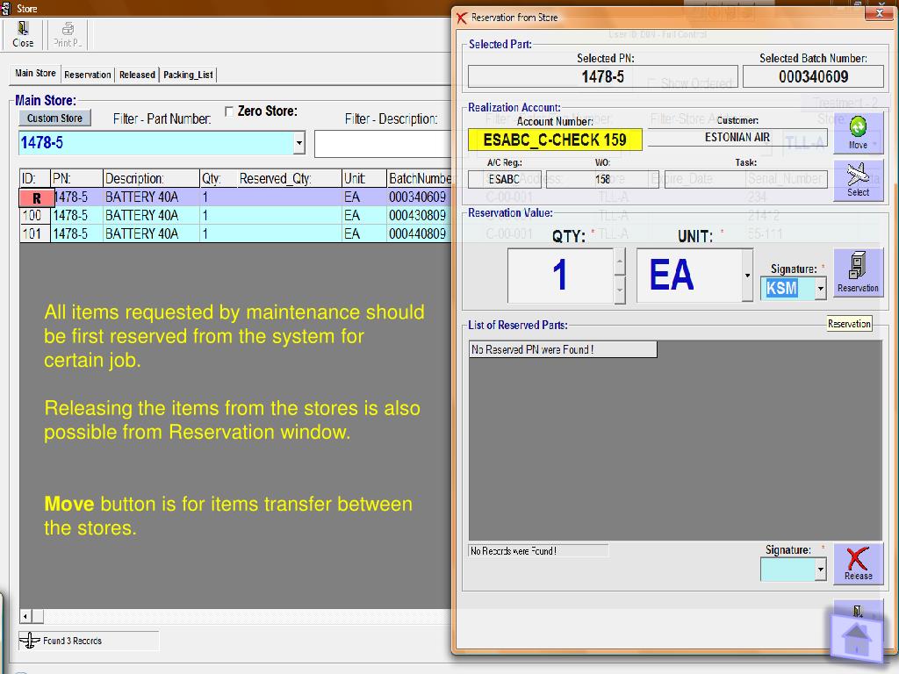This screenshot has width=899, height=674.
Task: Click the Print P.. toolbar icon
Action: pos(67,34)
